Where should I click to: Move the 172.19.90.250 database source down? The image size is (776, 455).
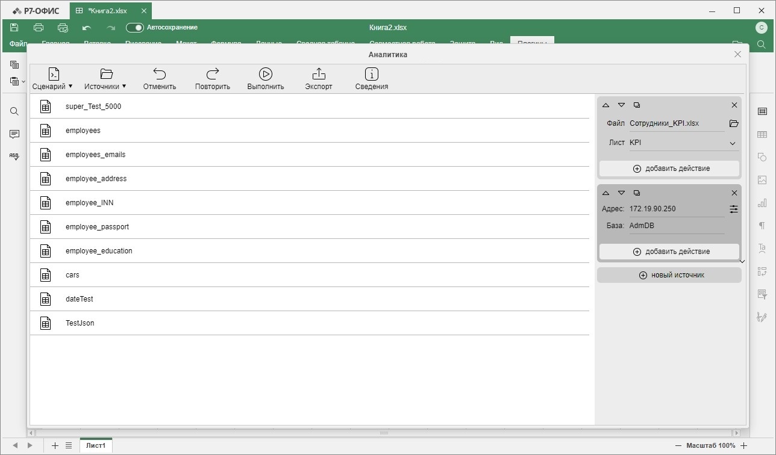click(x=621, y=193)
